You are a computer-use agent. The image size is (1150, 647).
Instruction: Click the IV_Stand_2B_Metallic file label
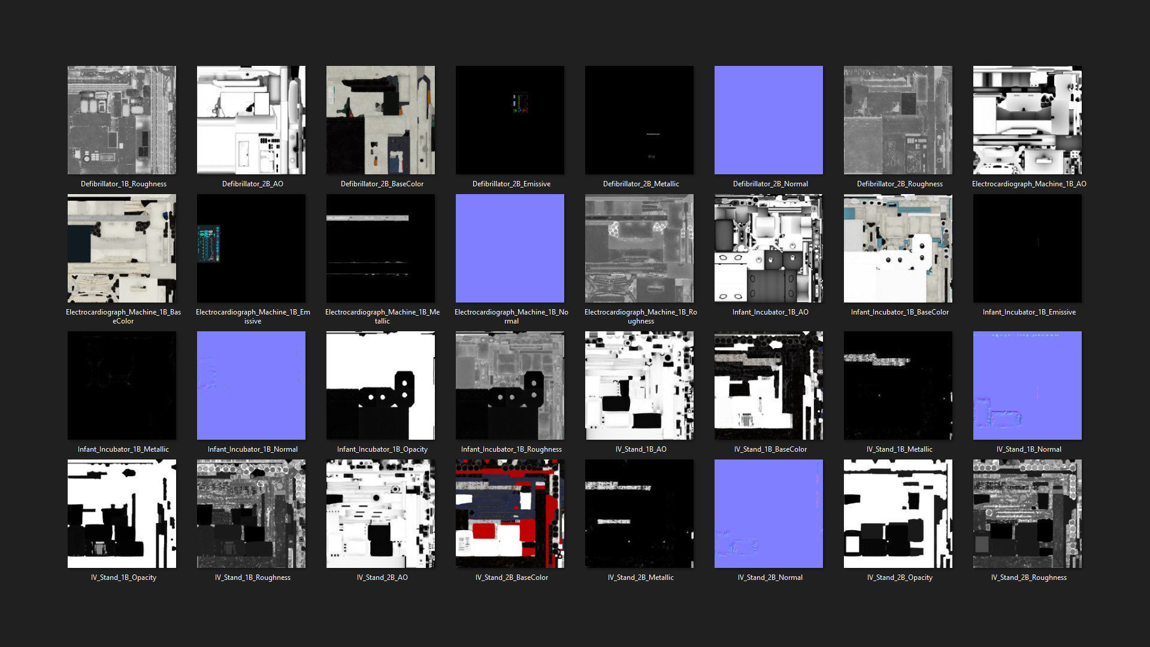point(640,578)
